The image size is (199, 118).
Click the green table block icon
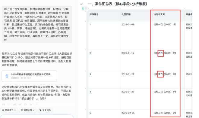(x=83, y=8)
